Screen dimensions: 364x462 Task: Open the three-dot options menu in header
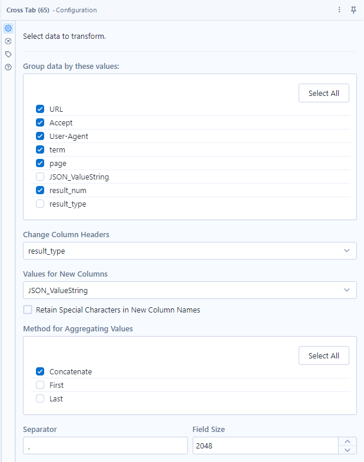coord(339,10)
